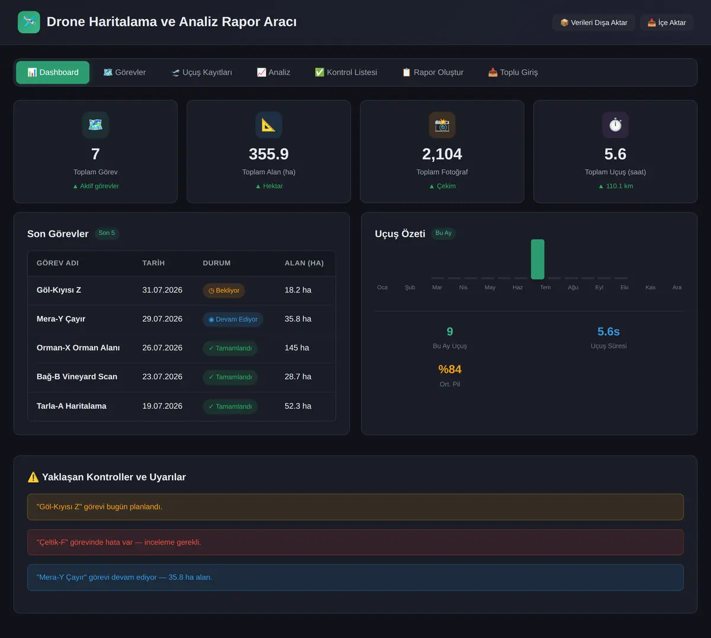Image resolution: width=711 pixels, height=638 pixels.
Task: Open the Analiz tab
Action: (x=273, y=72)
